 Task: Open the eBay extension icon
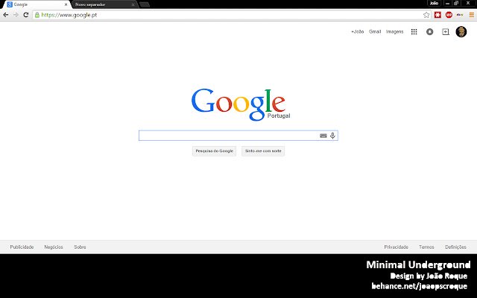[460, 15]
